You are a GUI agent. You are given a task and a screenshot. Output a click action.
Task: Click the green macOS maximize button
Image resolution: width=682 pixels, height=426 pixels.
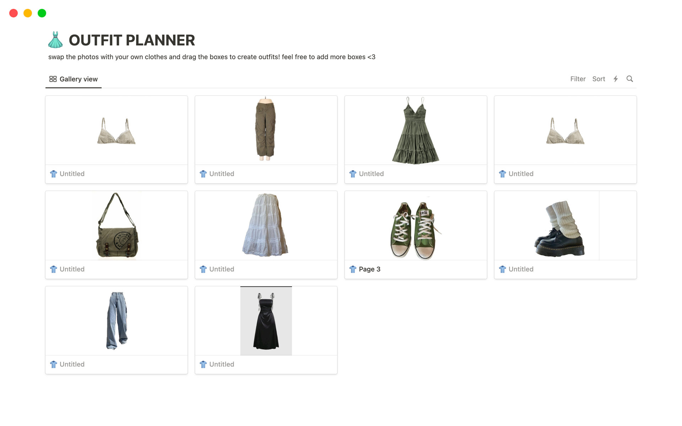(x=42, y=13)
